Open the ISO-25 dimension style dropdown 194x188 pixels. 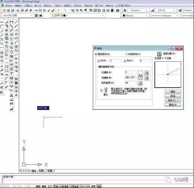pyautogui.click(x=166, y=10)
